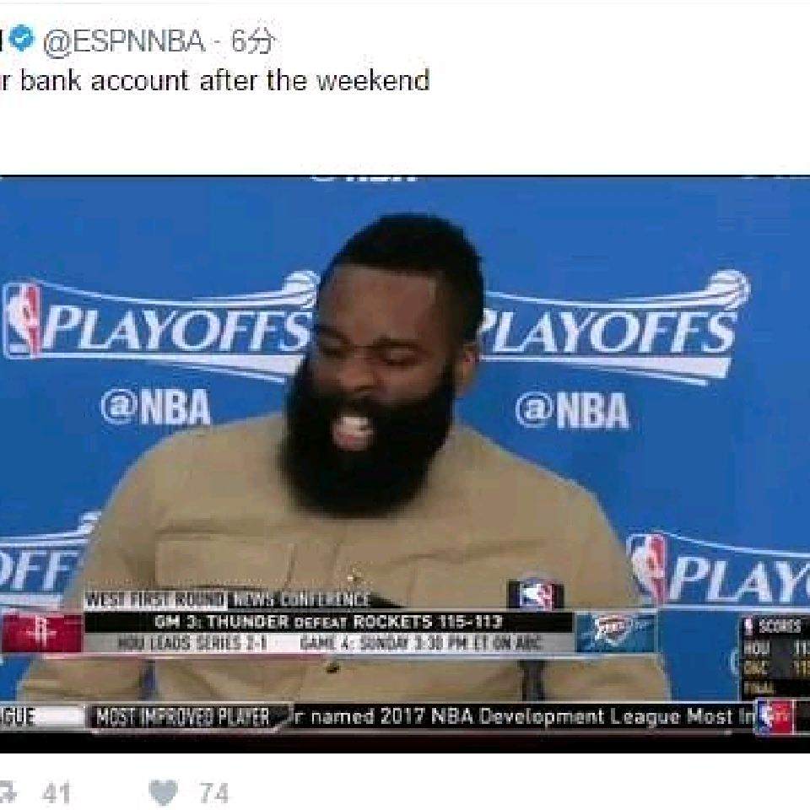The image size is (810, 810).
Task: Retweet using the retweet arrows icon
Action: tap(7, 792)
